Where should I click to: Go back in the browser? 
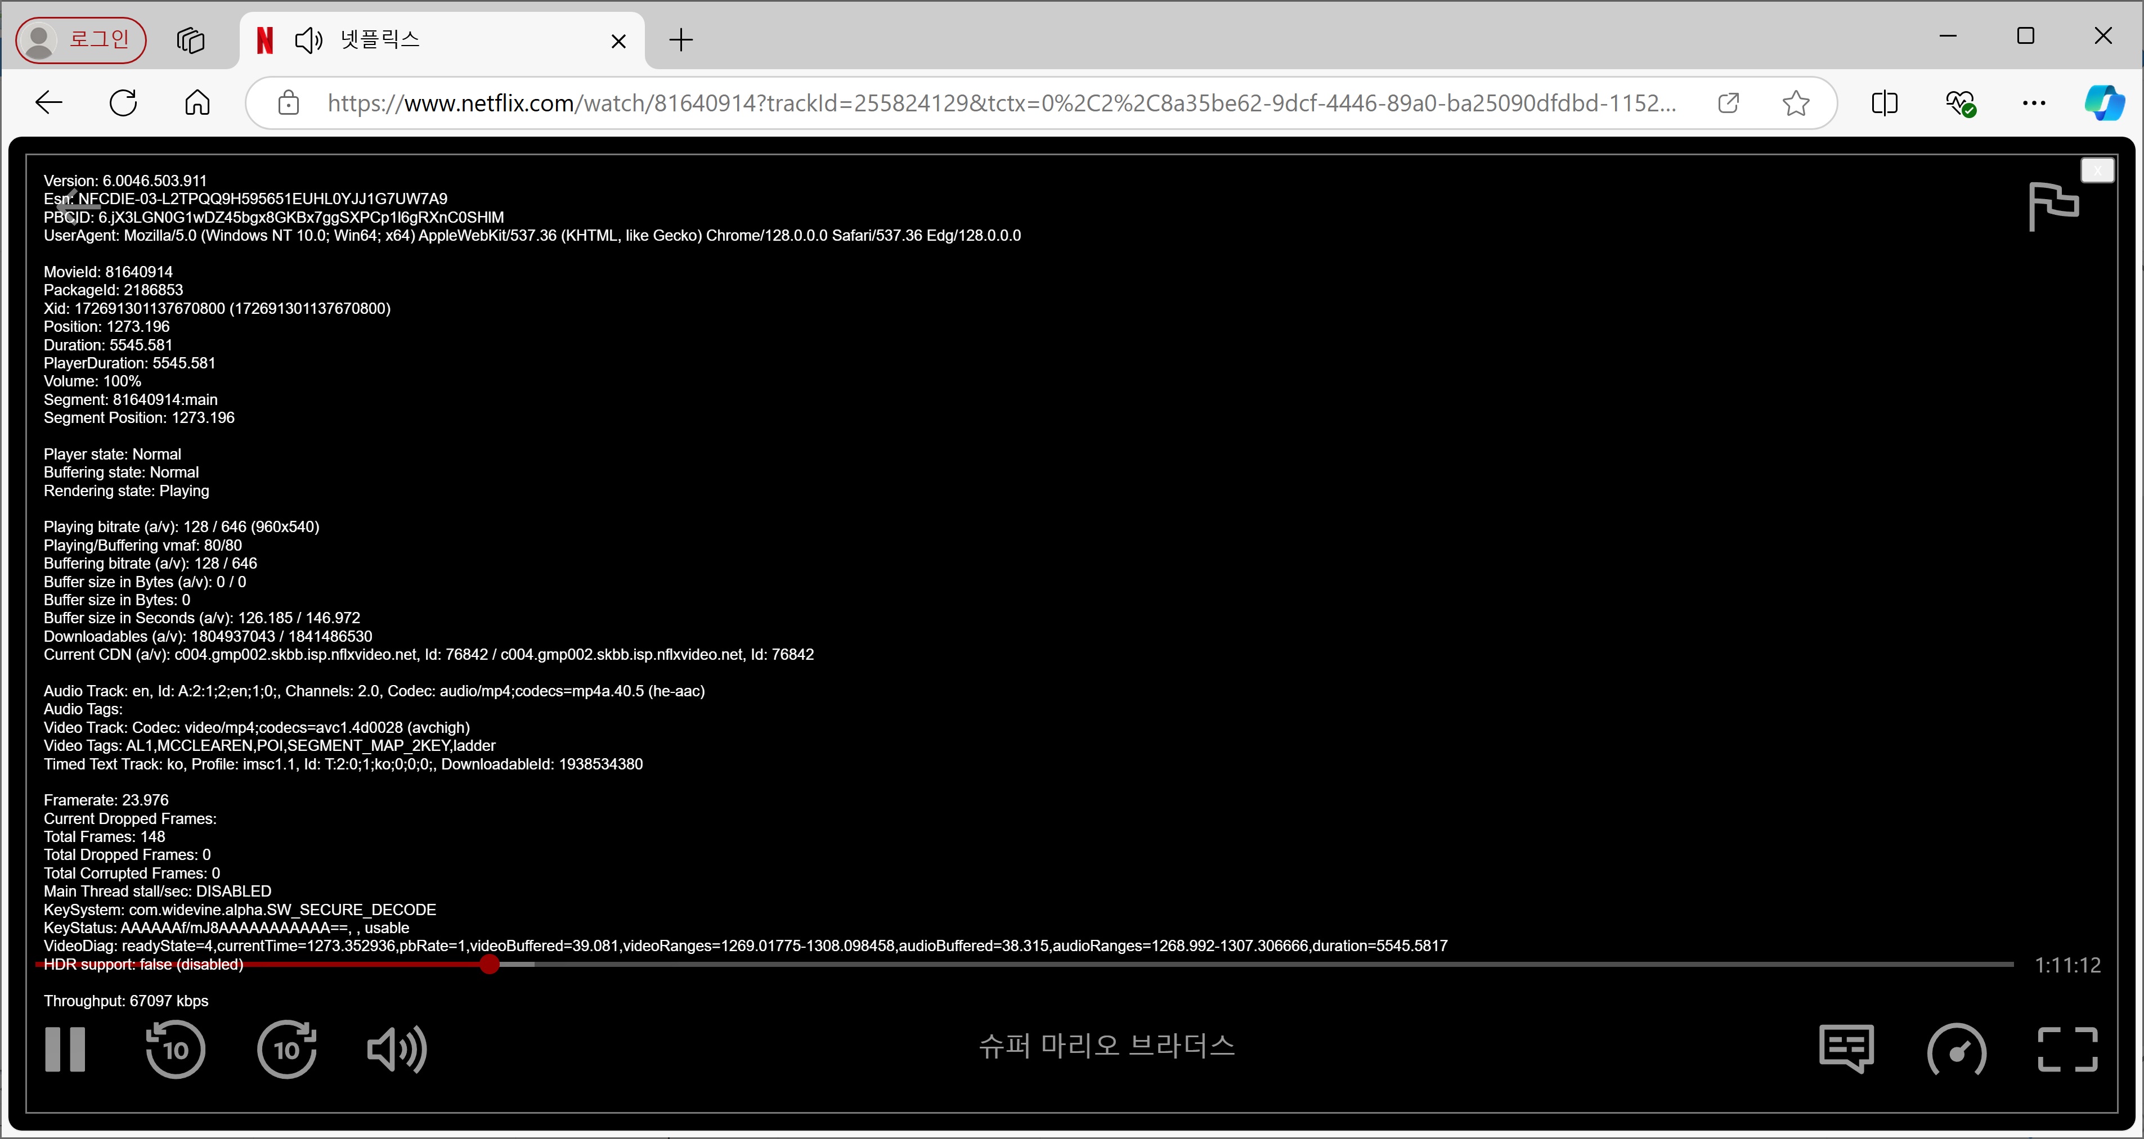(x=49, y=103)
